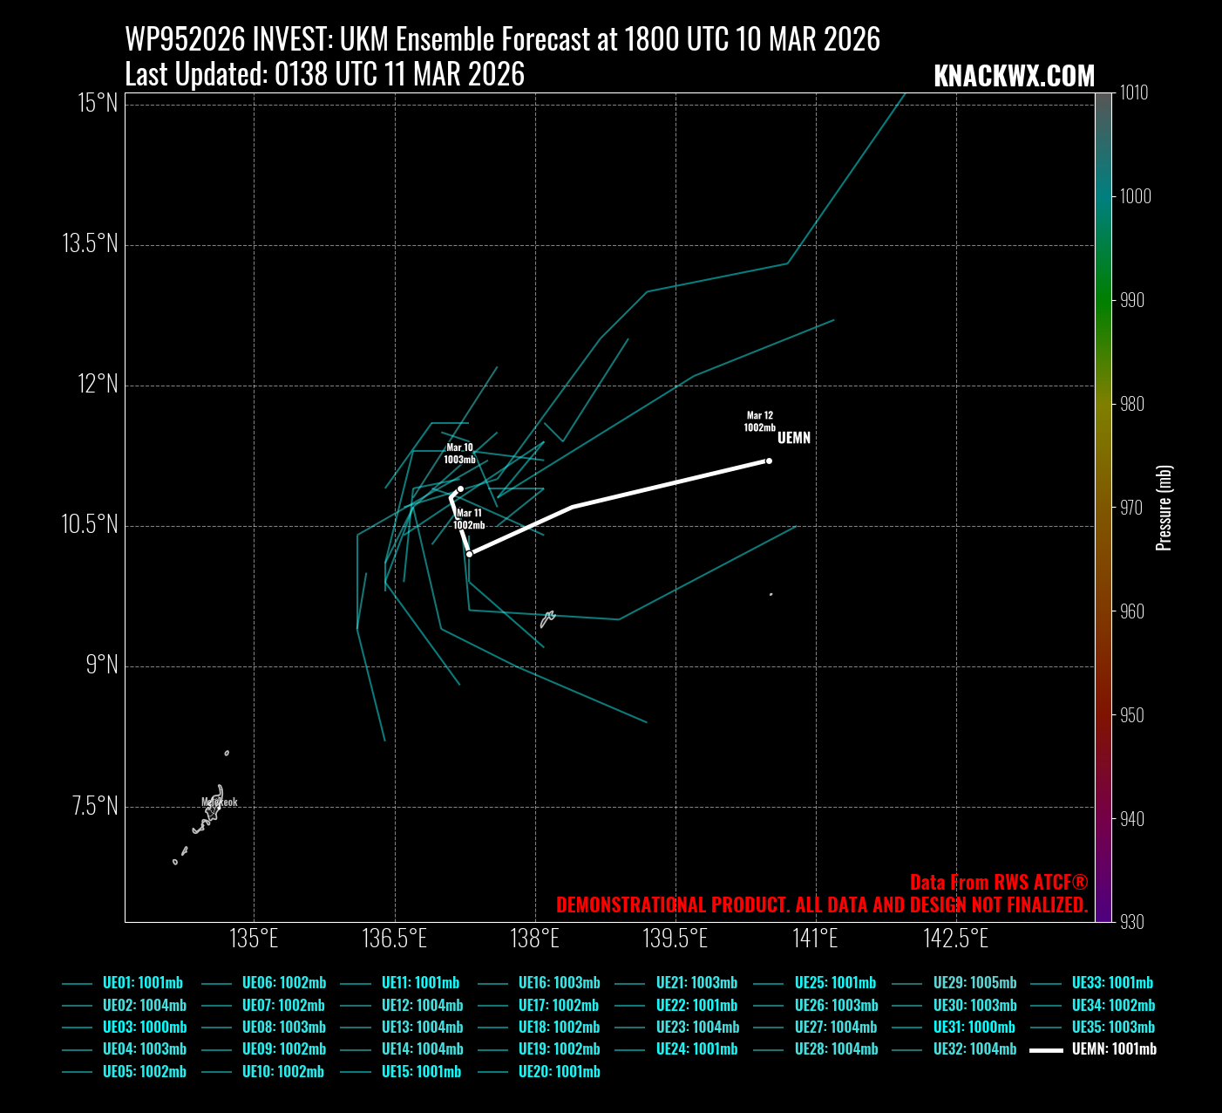Click the KNACKWX.COM watermark link
The height and width of the screenshot is (1113, 1222).
[x=1014, y=76]
